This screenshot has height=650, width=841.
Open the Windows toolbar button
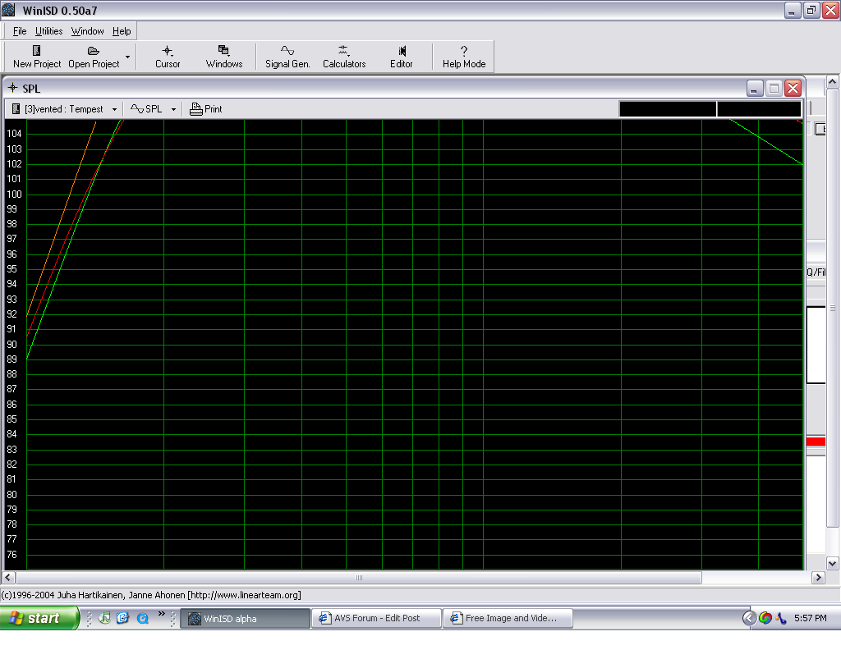tap(224, 57)
